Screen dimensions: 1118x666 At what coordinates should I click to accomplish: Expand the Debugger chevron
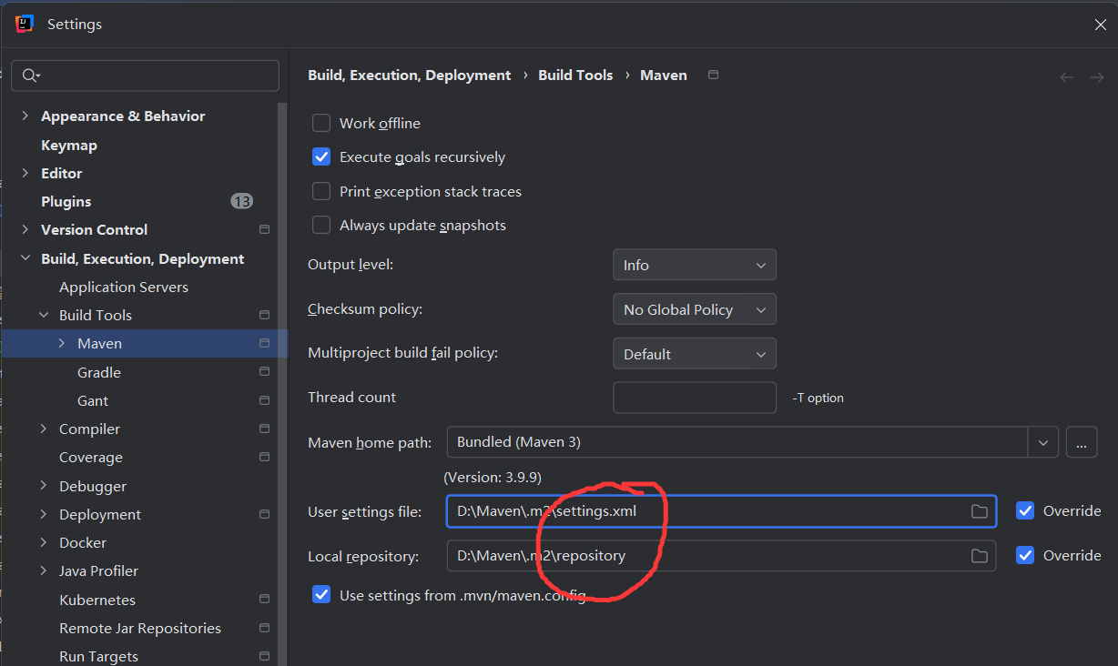pos(43,486)
